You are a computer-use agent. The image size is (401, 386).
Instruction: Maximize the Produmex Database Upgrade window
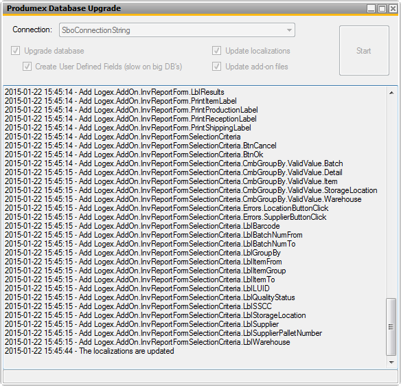click(x=382, y=8)
